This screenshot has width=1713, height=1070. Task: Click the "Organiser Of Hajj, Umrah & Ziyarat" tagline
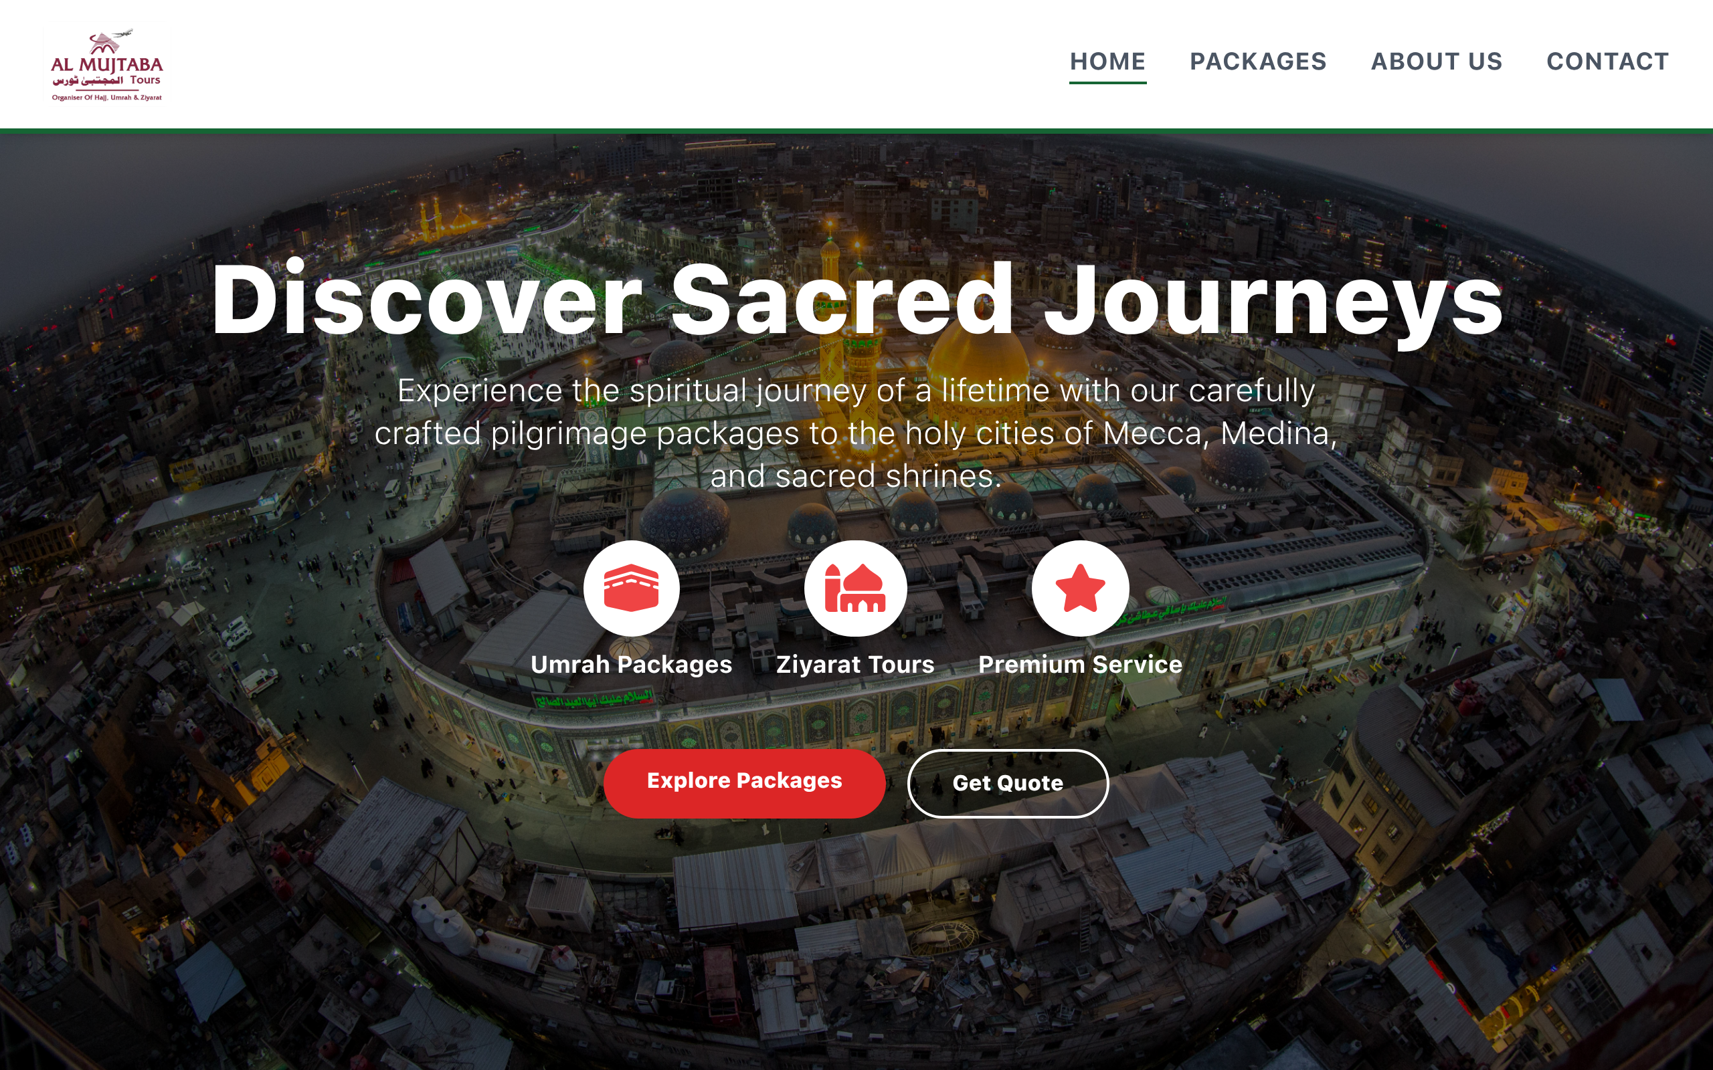[x=107, y=98]
